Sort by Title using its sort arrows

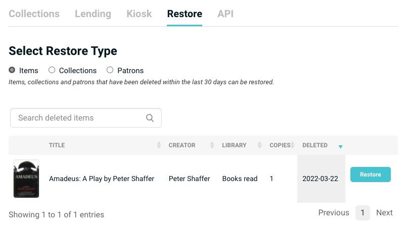coord(159,145)
